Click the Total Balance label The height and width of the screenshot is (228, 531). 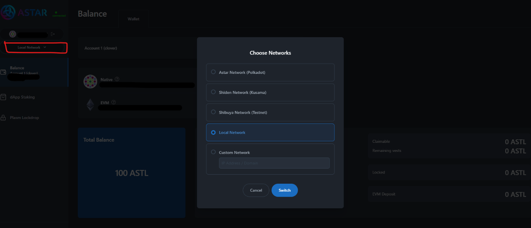tap(99, 140)
